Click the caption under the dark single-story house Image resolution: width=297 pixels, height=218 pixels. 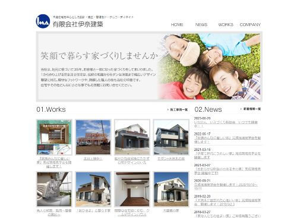click(132, 160)
